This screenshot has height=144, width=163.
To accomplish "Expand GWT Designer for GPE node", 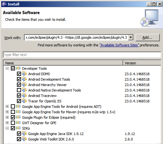I will tap(7, 123).
